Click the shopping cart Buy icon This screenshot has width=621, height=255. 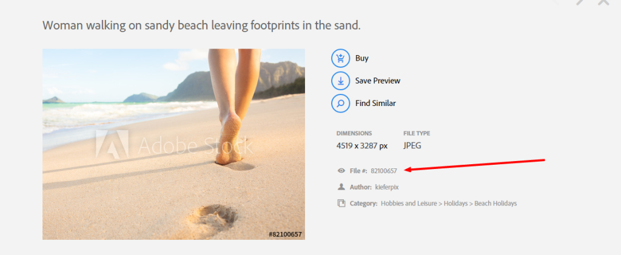pyautogui.click(x=341, y=58)
